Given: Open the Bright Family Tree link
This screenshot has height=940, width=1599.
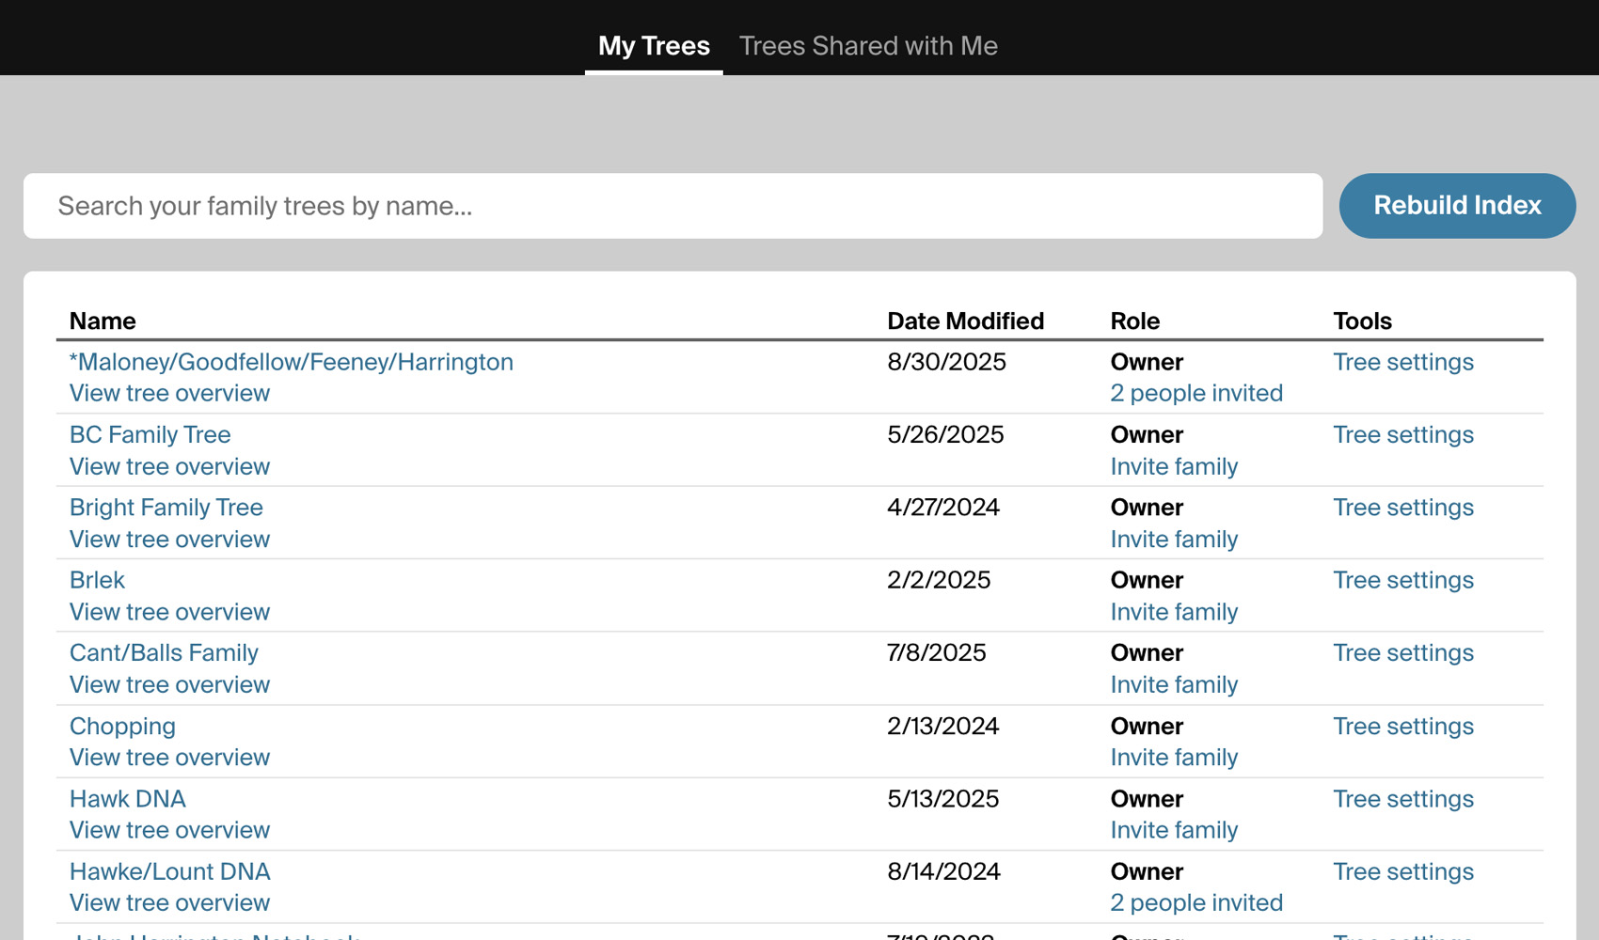Looking at the screenshot, I should 166,508.
